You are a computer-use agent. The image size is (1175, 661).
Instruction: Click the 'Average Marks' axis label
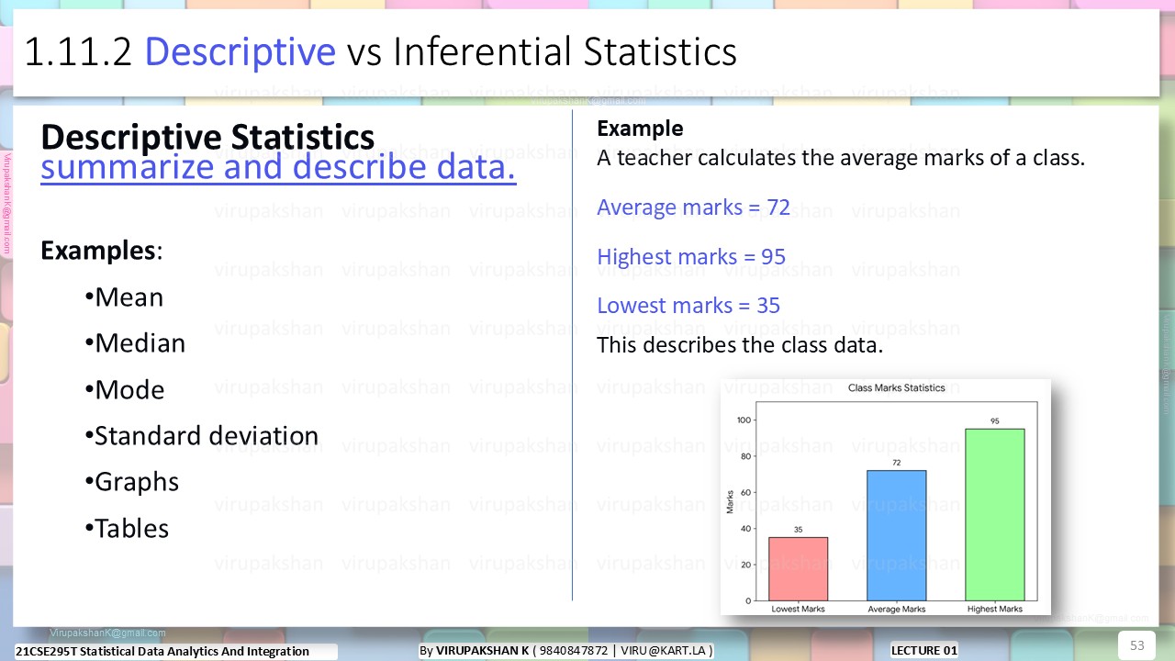896,610
